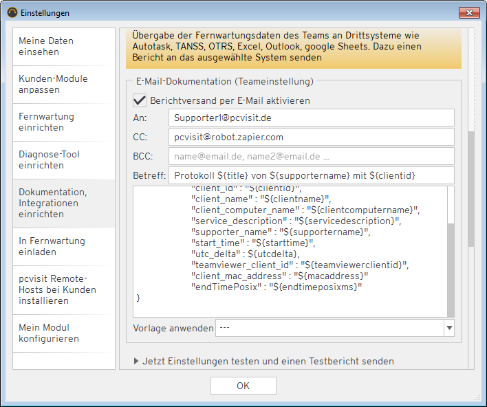
Task: Open Diagnose-Tool einrichten page
Action: (64, 159)
